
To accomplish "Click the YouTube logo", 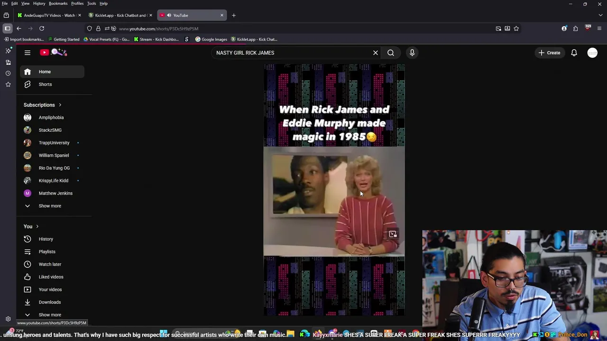I will point(54,53).
